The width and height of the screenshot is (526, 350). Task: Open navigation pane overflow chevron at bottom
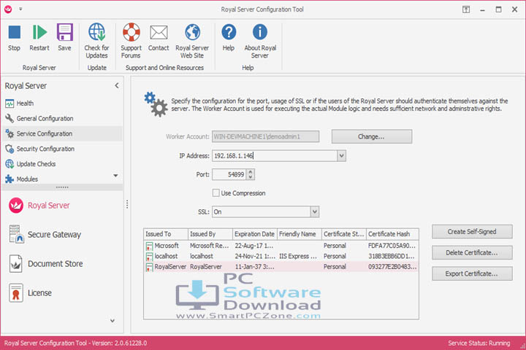113,321
